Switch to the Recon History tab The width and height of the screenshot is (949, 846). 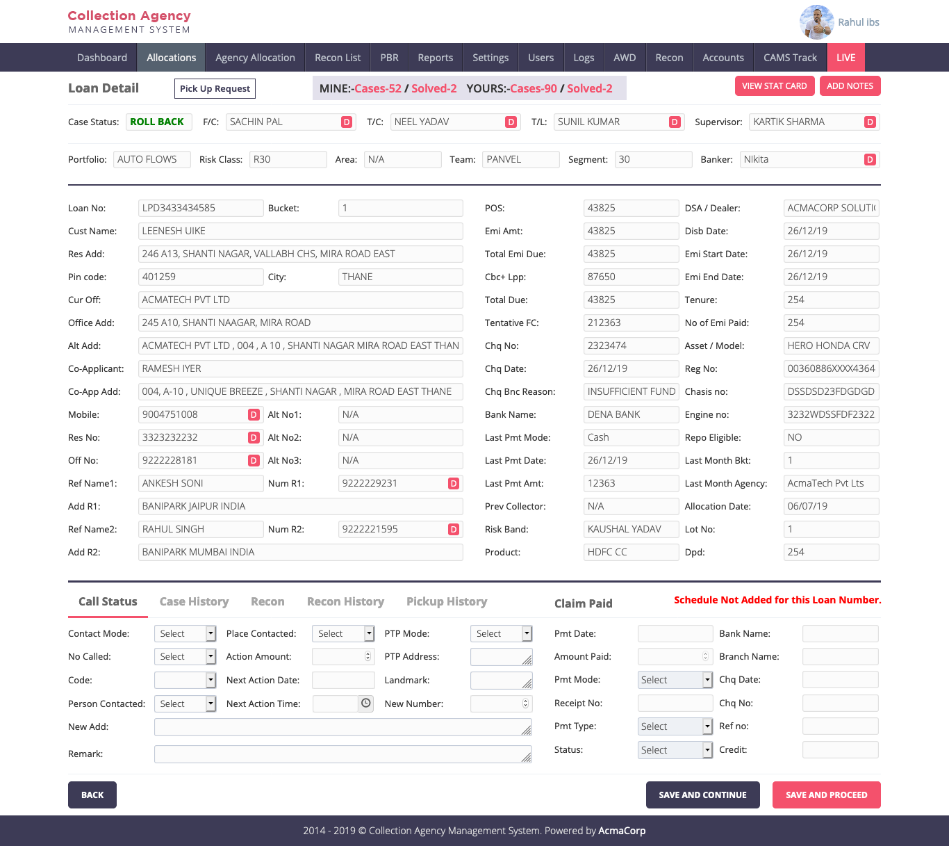tap(345, 602)
